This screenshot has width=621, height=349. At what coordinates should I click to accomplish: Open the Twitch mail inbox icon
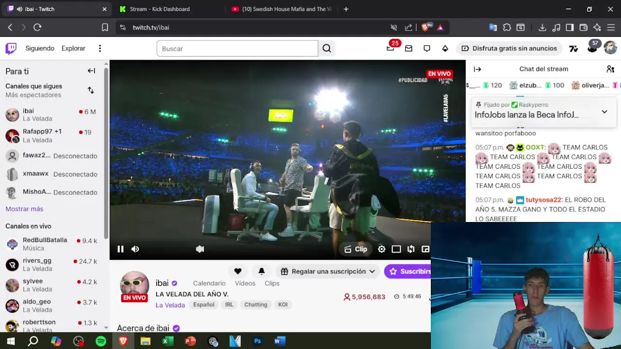point(409,48)
